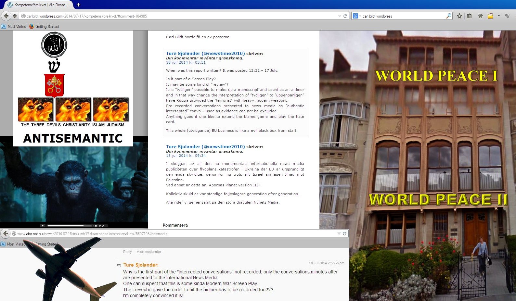The image size is (516, 301).
Task: Click the Hebrew letter shin symbol
Action: 54,66
